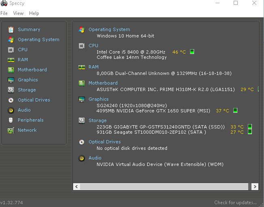Click the temperature indicator beside Seagate 27 °C
264x207 pixels.
(250, 132)
